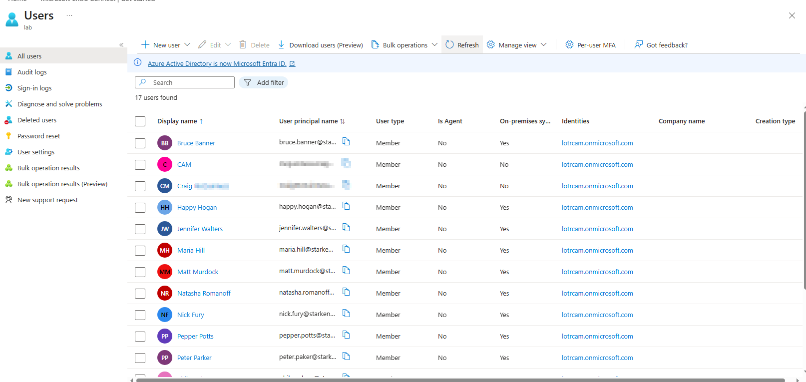Click the pink C avatar for CAM
This screenshot has width=806, height=382.
165,164
